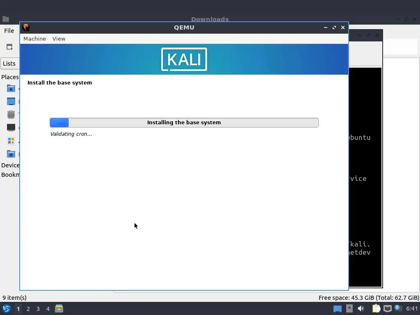
Task: Switch to workspace 4 on the taskbar
Action: [x=48, y=309]
